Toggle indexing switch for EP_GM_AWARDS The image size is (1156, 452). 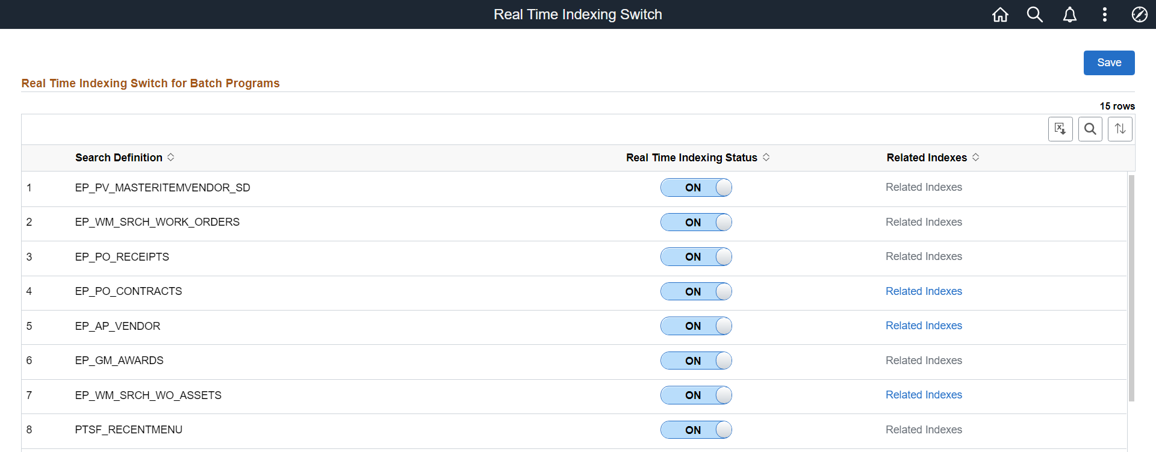[x=696, y=361]
